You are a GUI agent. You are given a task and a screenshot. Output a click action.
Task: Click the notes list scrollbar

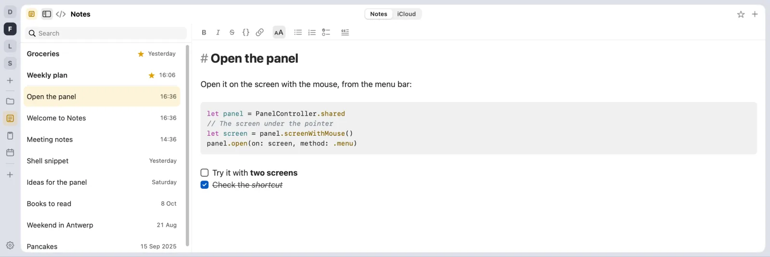[x=187, y=145]
